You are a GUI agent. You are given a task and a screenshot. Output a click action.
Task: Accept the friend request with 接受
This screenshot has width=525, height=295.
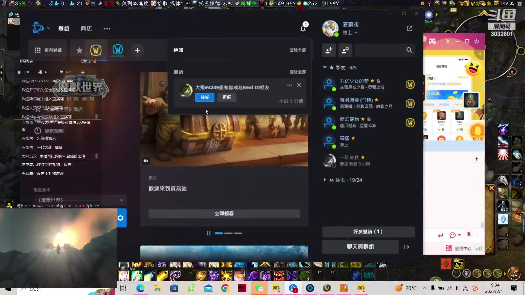pos(205,97)
